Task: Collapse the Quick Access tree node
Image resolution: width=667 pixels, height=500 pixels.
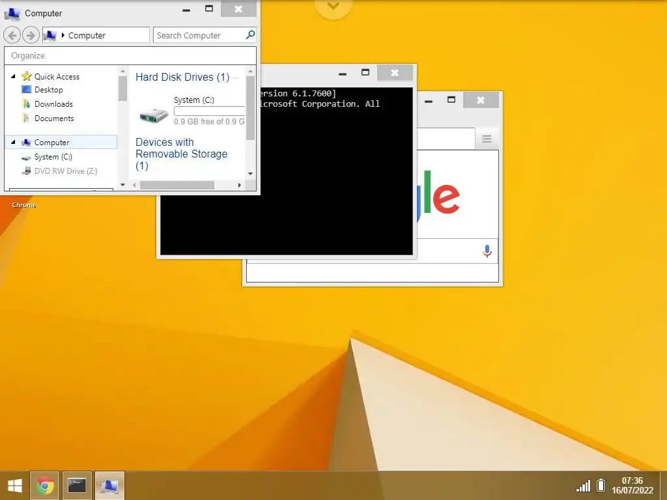Action: click(13, 77)
